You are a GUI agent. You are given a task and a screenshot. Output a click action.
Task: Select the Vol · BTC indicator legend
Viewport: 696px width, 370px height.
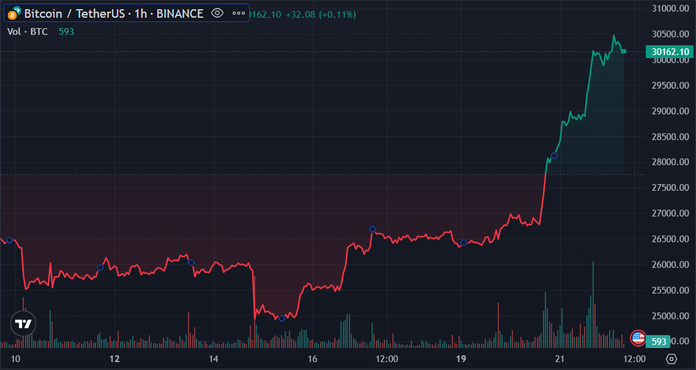28,32
